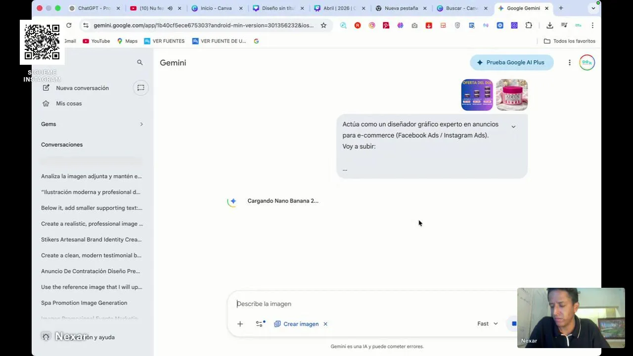Image resolution: width=633 pixels, height=356 pixels.
Task: Open the Maps bookmark
Action: tap(127, 41)
